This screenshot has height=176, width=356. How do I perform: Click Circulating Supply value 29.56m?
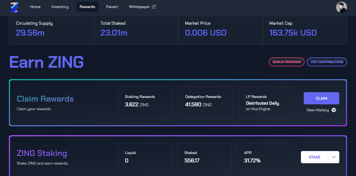coord(30,33)
